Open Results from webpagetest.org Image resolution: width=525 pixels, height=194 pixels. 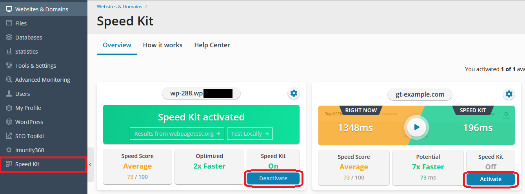(177, 133)
